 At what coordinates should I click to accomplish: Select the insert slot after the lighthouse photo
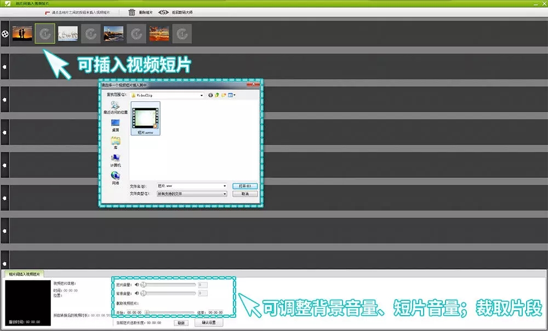(x=136, y=33)
